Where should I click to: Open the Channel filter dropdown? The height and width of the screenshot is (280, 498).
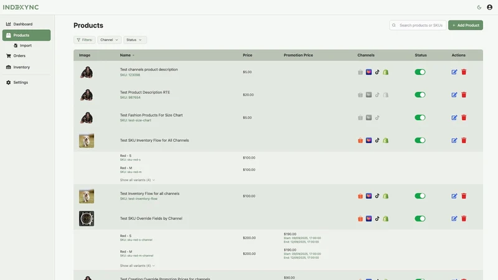coord(109,40)
